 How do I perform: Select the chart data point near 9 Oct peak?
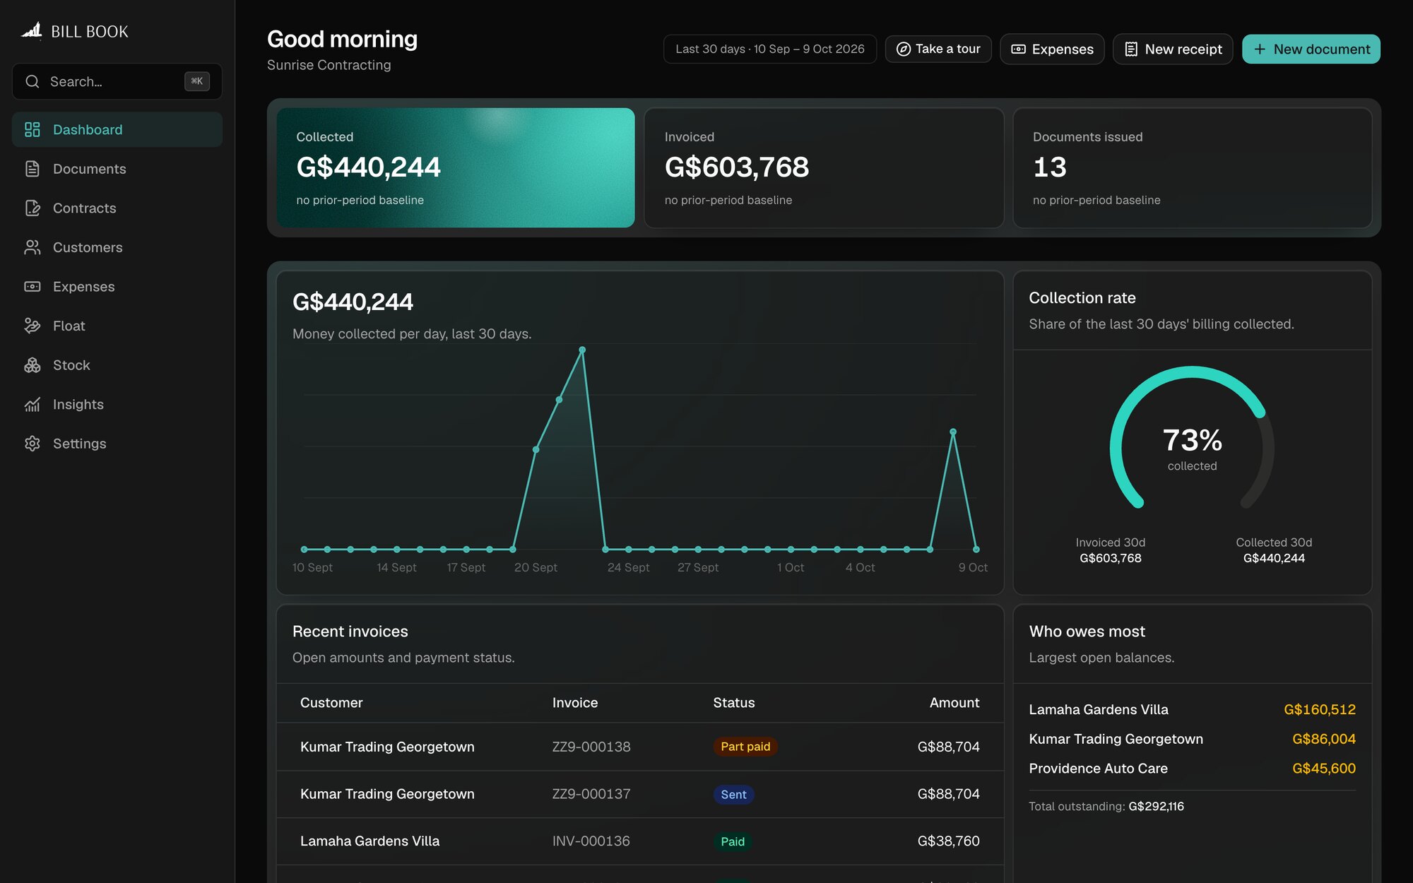click(953, 432)
